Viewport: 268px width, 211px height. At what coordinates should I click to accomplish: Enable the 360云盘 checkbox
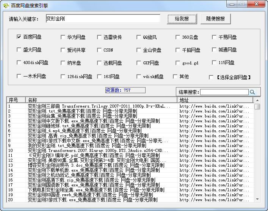178,37
